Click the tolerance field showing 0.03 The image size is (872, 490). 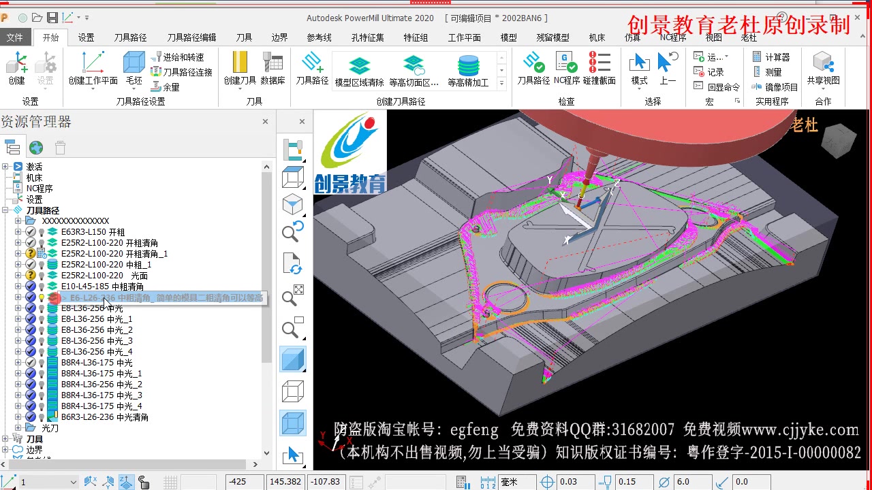point(576,482)
